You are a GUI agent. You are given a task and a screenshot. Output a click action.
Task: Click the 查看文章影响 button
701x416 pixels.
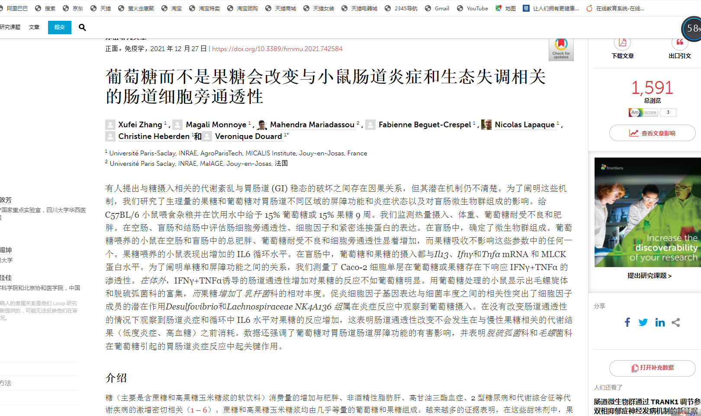coord(652,133)
